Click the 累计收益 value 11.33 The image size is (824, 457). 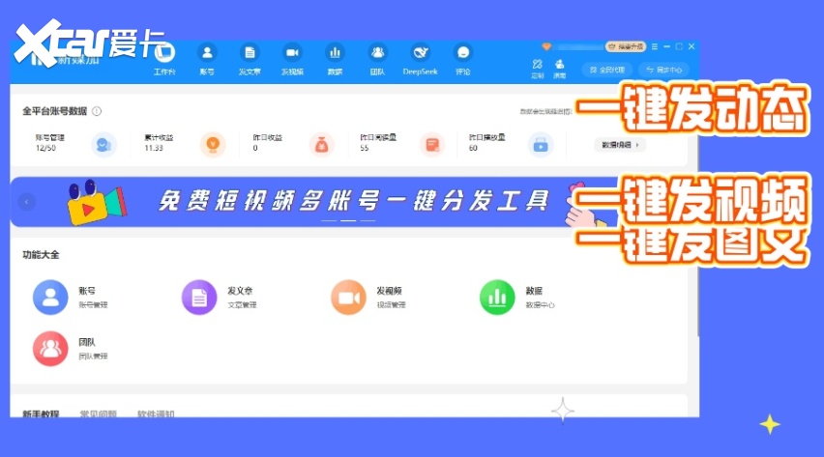(154, 148)
